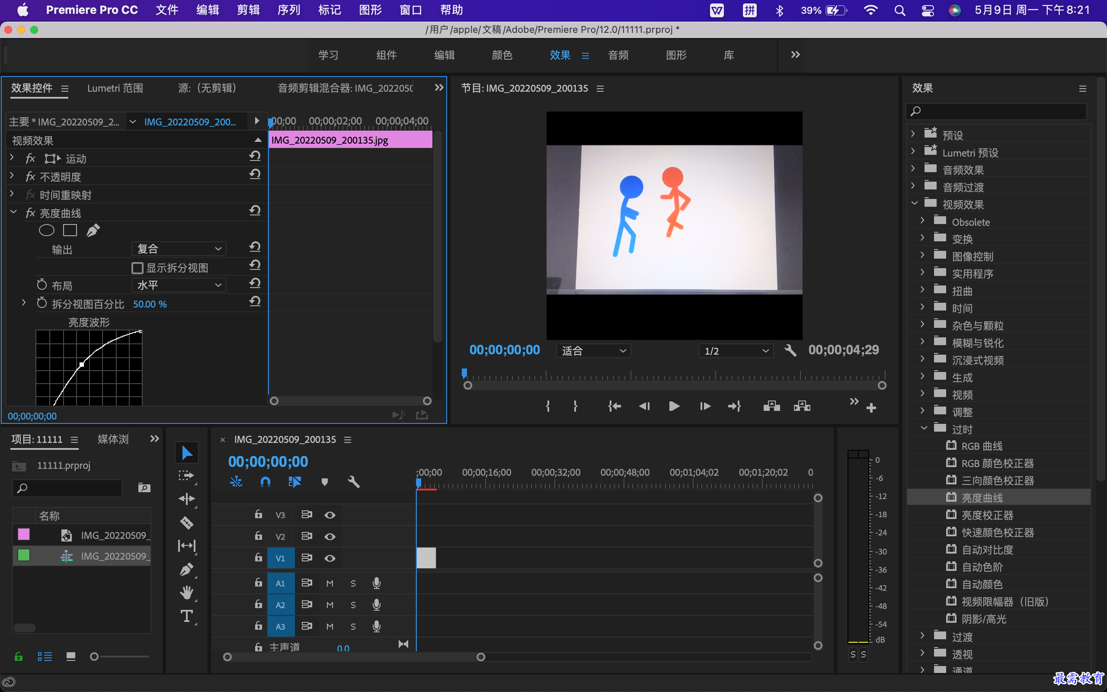Select the Slip tool
The height and width of the screenshot is (692, 1107).
[187, 545]
